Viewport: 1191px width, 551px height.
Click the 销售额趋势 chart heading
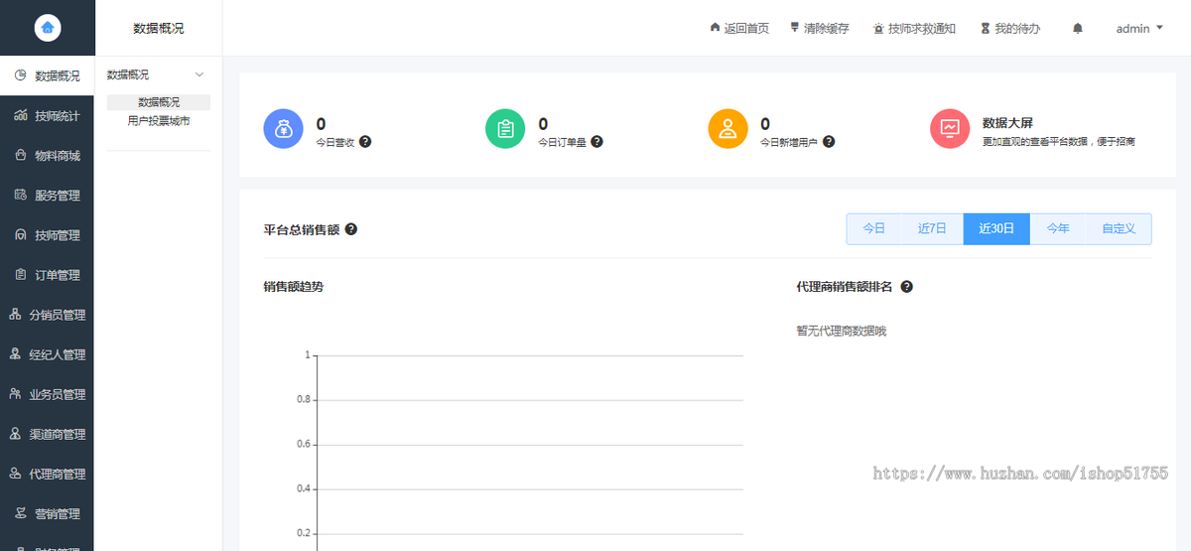coord(293,287)
